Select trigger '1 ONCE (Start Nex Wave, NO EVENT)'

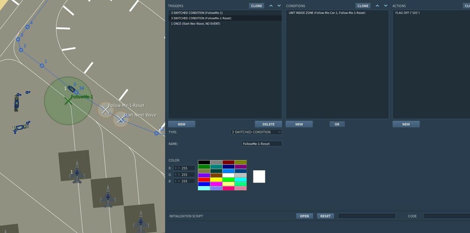[225, 23]
